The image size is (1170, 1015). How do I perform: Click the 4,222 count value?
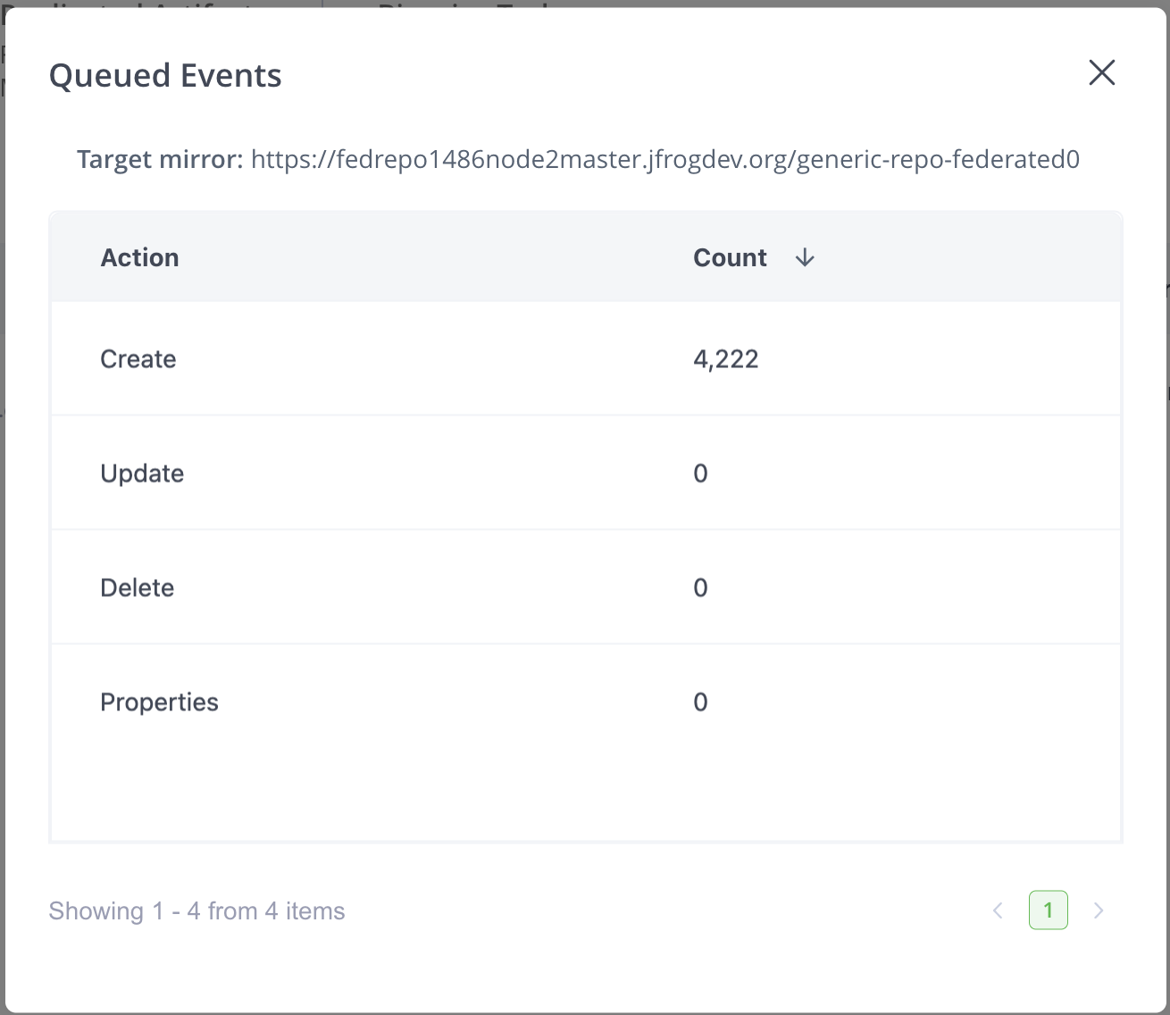click(x=726, y=359)
